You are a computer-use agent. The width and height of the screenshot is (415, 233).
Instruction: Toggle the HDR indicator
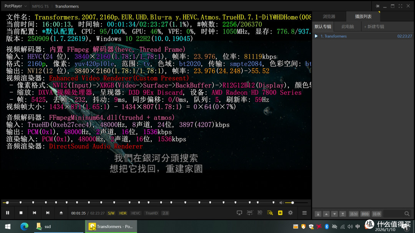123,213
